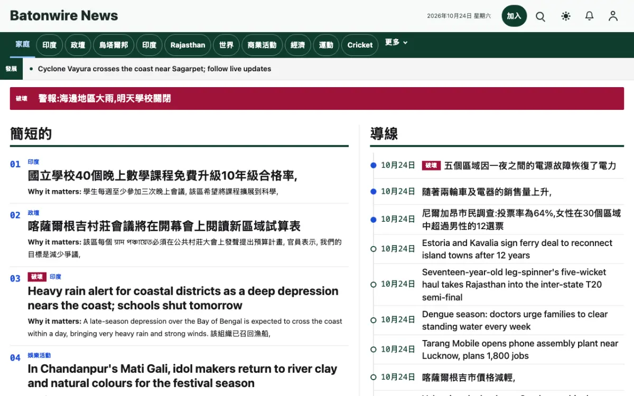The width and height of the screenshot is (634, 396).
Task: Open the notifications bell icon
Action: (x=590, y=16)
